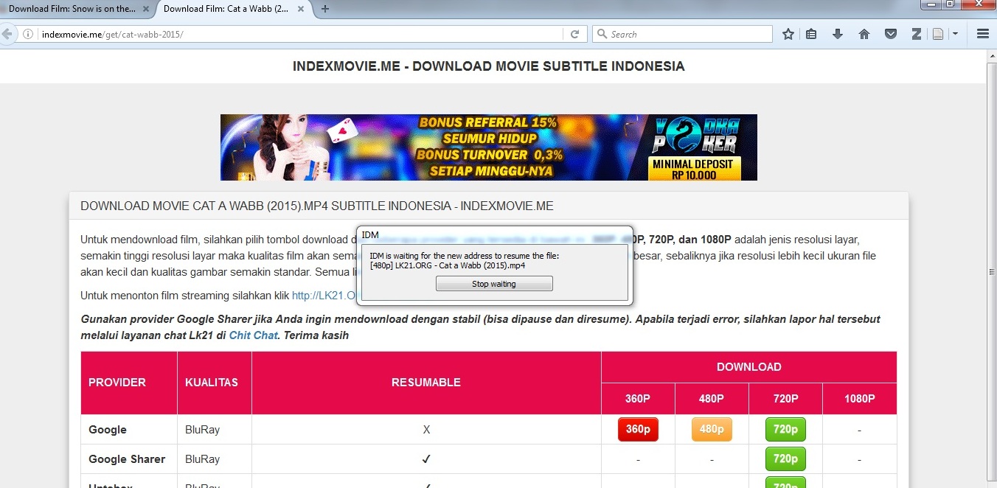Open site information icon in address bar
This screenshot has width=997, height=488.
(x=28, y=34)
